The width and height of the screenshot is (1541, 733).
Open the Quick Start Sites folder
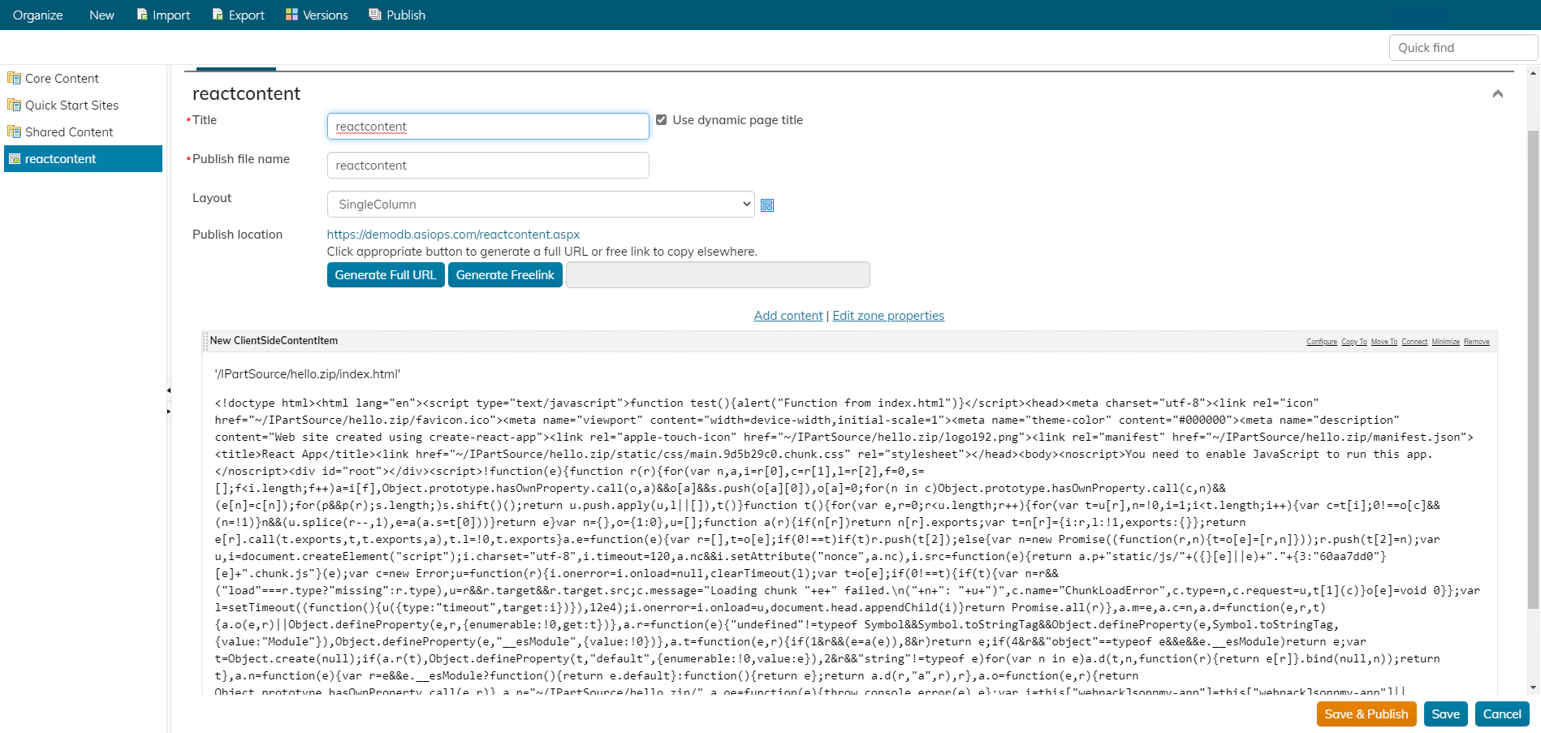(71, 105)
